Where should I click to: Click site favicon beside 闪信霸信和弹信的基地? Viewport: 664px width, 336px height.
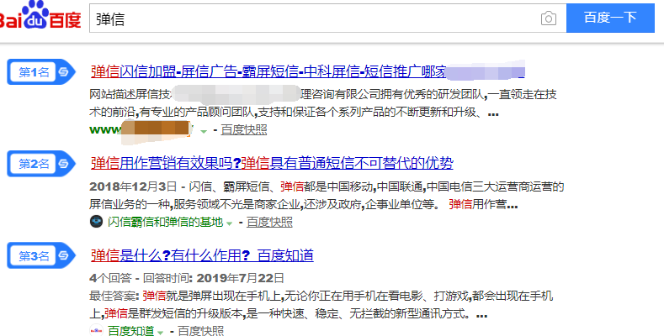click(97, 222)
